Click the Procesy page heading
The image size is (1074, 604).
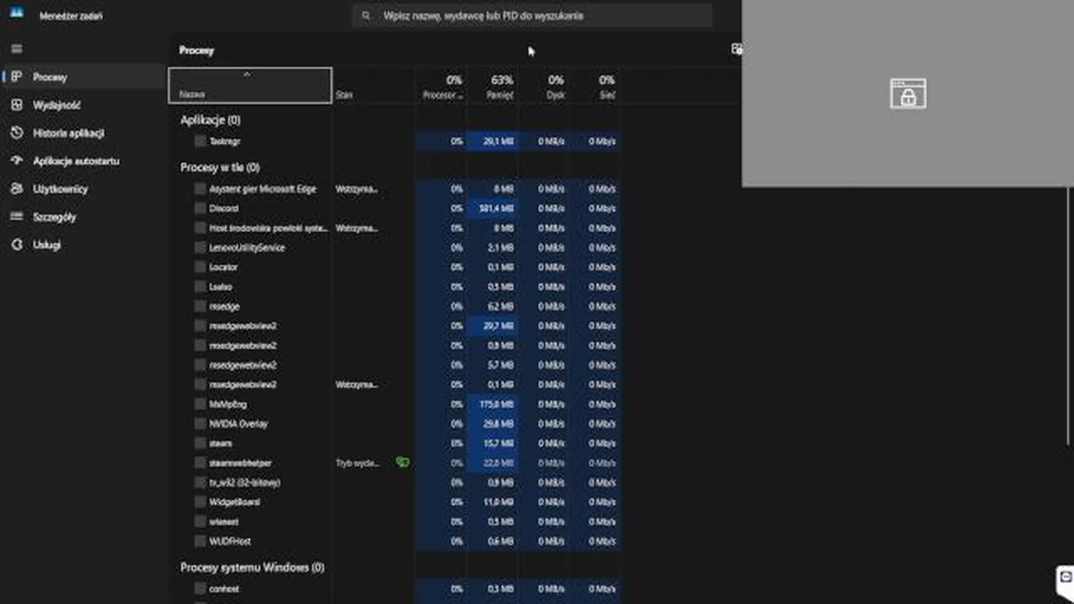[196, 50]
